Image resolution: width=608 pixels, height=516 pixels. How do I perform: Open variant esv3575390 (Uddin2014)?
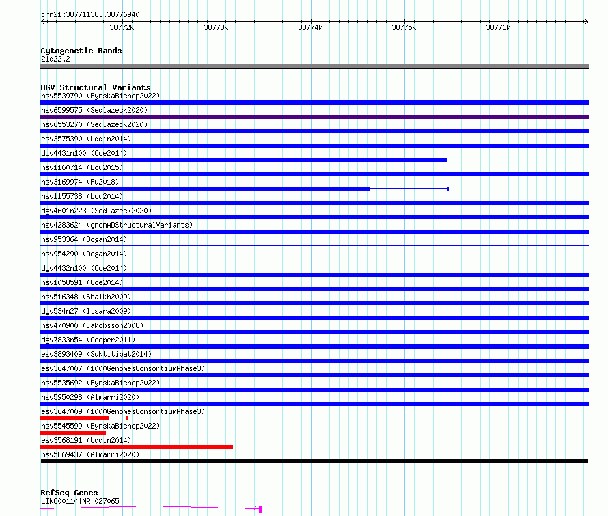[x=86, y=139]
